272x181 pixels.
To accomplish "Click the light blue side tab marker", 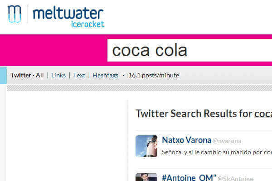I will pos(3,76).
